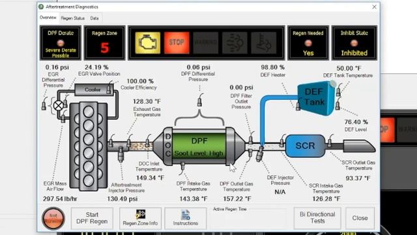Viewport: 417px width, 235px height.
Task: Click the DPF Differential Pressure 0.06 psi value
Action: (198, 67)
